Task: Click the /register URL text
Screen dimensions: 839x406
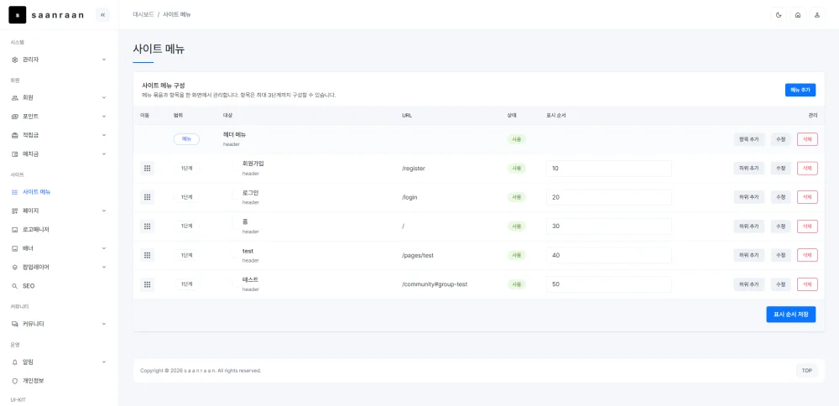Action: pyautogui.click(x=414, y=169)
